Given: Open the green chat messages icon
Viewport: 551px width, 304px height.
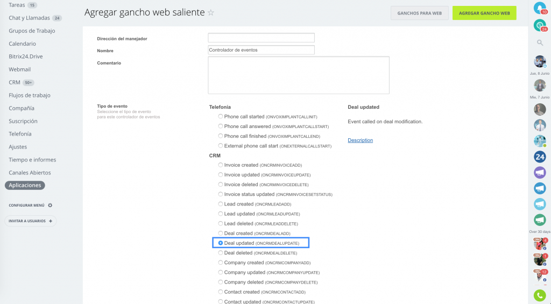Looking at the screenshot, I should (x=539, y=25).
